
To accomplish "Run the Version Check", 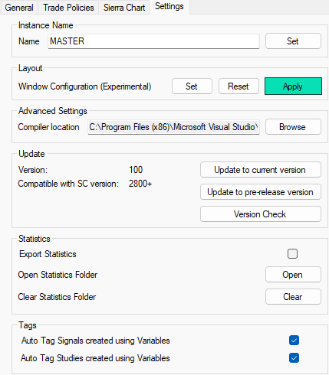I will point(261,214).
